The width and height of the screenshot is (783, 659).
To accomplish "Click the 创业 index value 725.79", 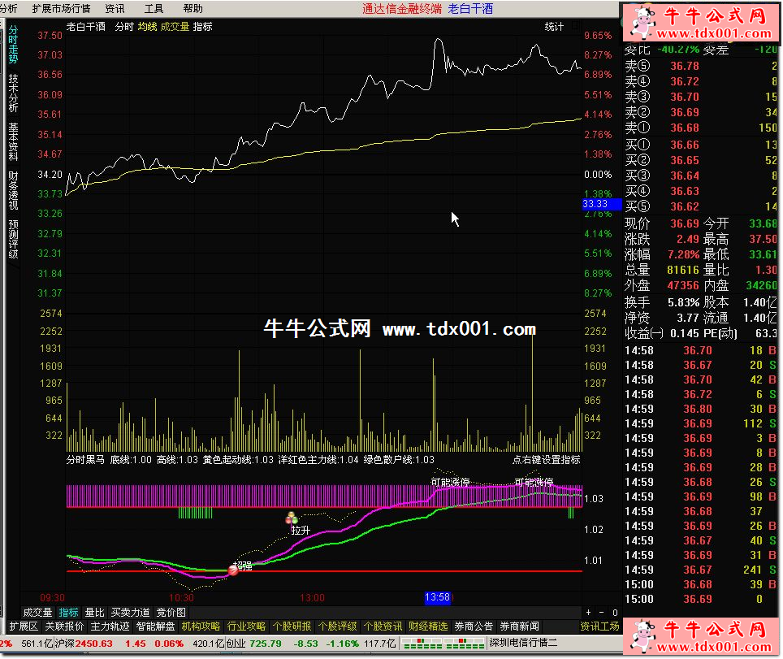I will (x=266, y=644).
